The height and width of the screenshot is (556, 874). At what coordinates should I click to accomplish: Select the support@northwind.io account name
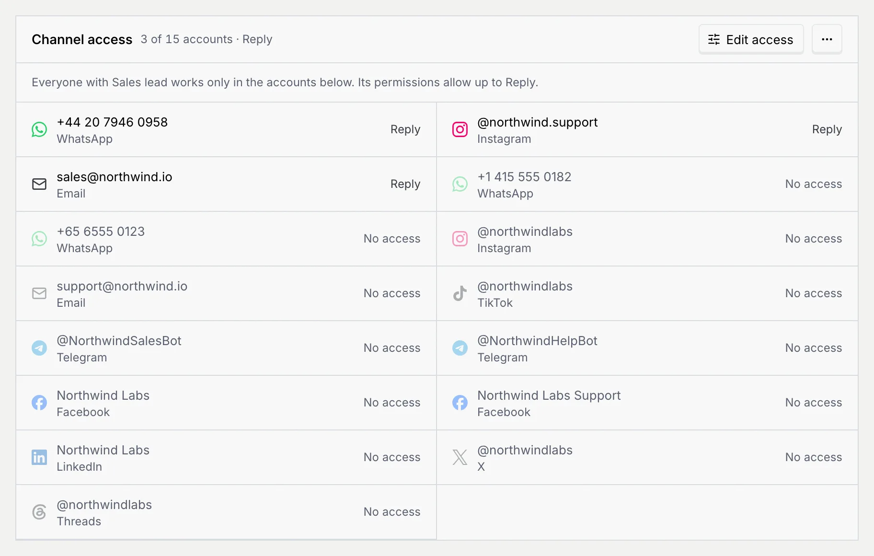pos(122,287)
